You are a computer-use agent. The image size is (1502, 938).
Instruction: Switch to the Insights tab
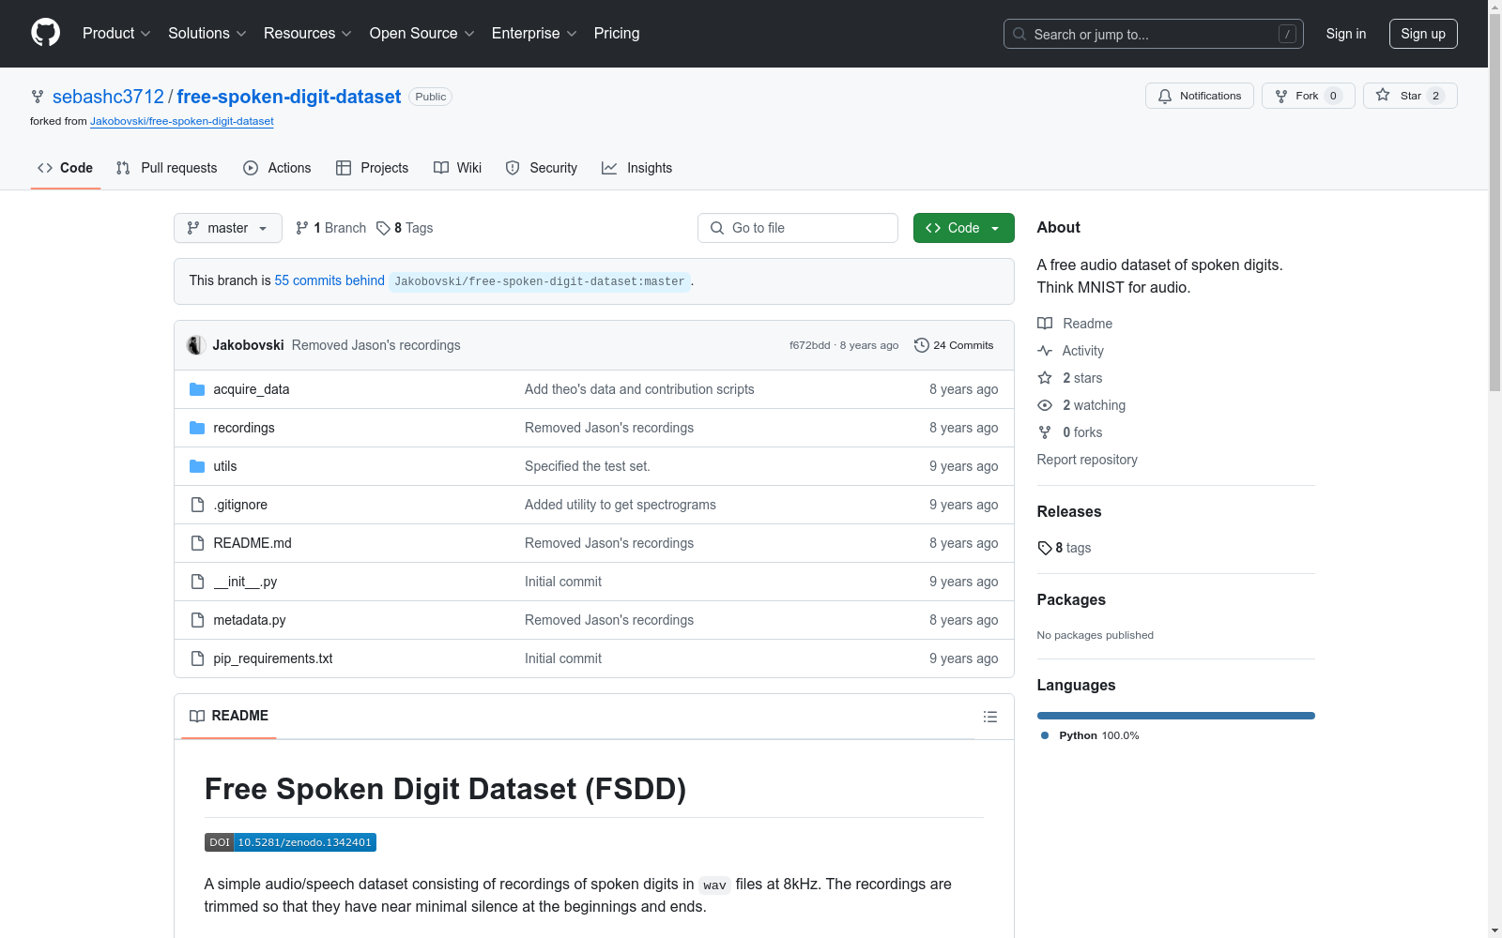(x=637, y=168)
